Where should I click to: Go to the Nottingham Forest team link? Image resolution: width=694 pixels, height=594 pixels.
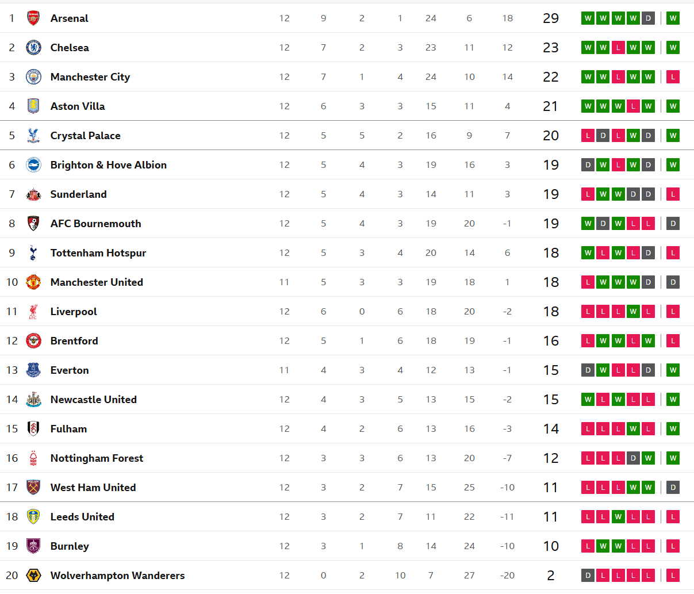pos(97,458)
